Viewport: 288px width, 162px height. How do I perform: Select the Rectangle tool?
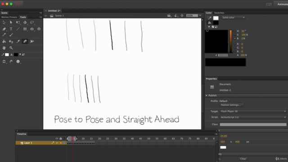click(25, 29)
